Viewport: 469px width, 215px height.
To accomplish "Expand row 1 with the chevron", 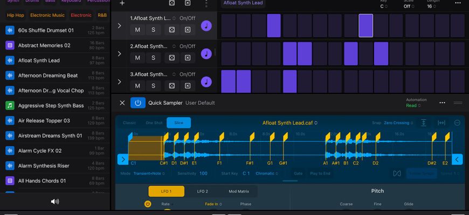I will pyautogui.click(x=119, y=25).
